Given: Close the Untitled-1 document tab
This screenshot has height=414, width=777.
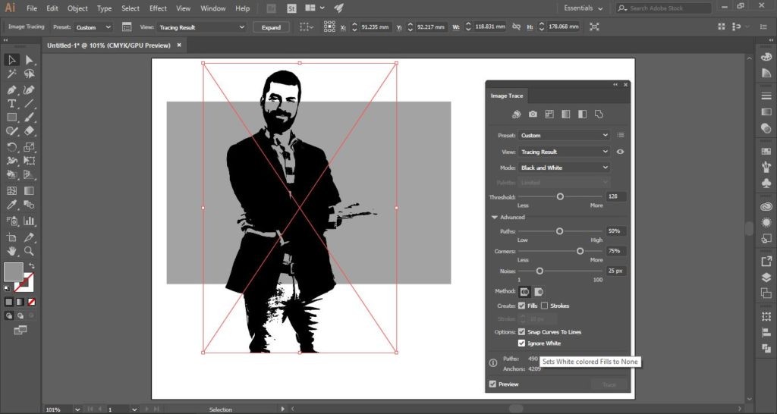Looking at the screenshot, I should coord(179,45).
